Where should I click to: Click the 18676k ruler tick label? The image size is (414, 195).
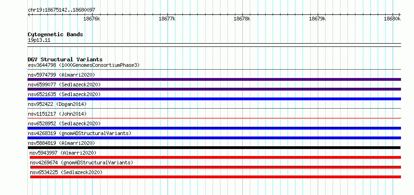92,19
